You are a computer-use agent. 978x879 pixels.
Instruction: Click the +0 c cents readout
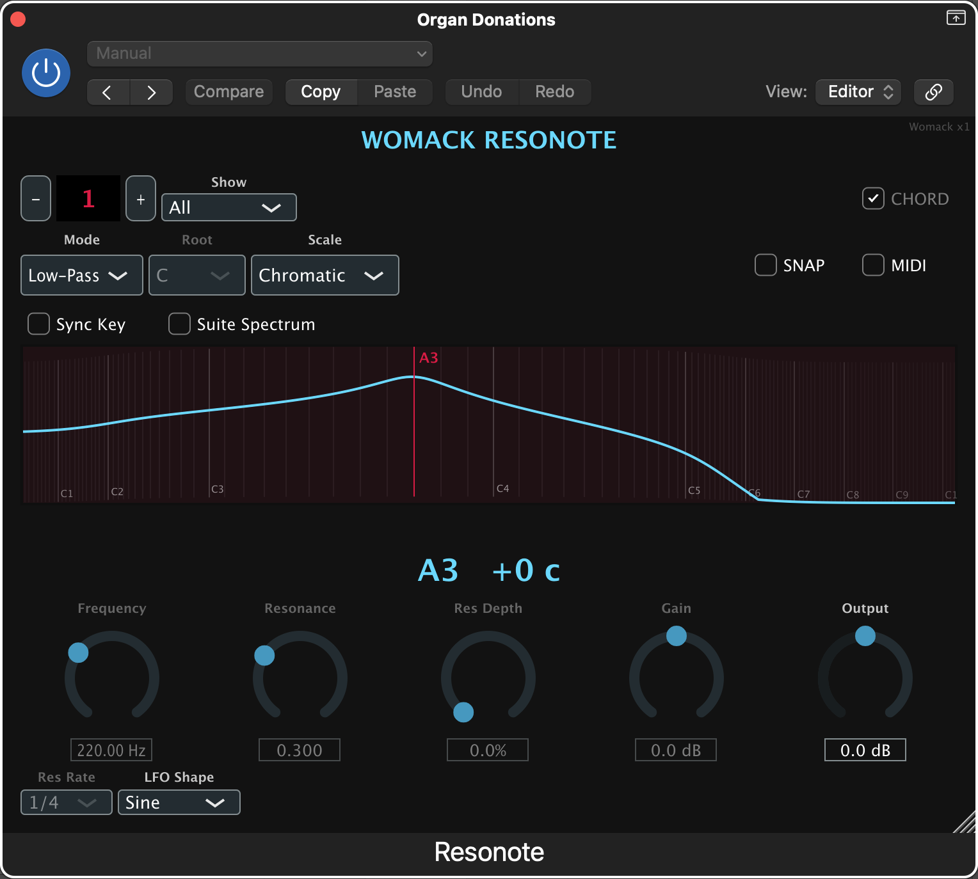[526, 570]
